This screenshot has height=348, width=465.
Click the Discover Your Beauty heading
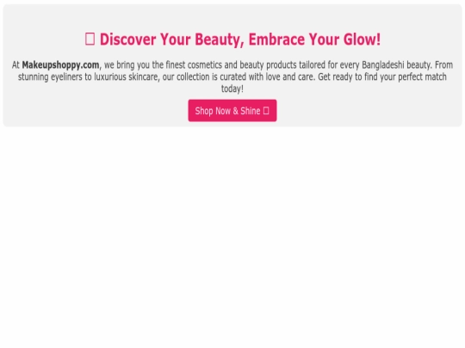click(x=232, y=40)
